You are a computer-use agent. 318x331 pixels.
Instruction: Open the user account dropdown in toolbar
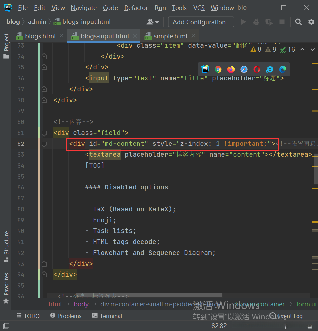pos(153,22)
